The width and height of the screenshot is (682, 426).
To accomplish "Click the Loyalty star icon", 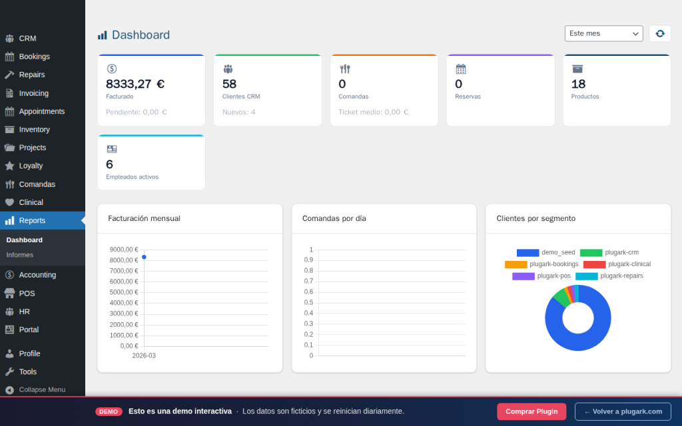I will click(x=9, y=166).
